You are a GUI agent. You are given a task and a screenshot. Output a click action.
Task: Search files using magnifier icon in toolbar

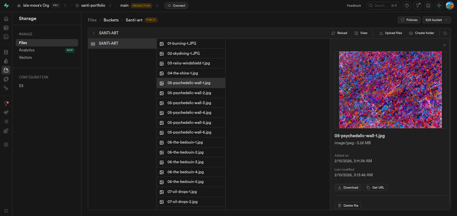coord(445,33)
